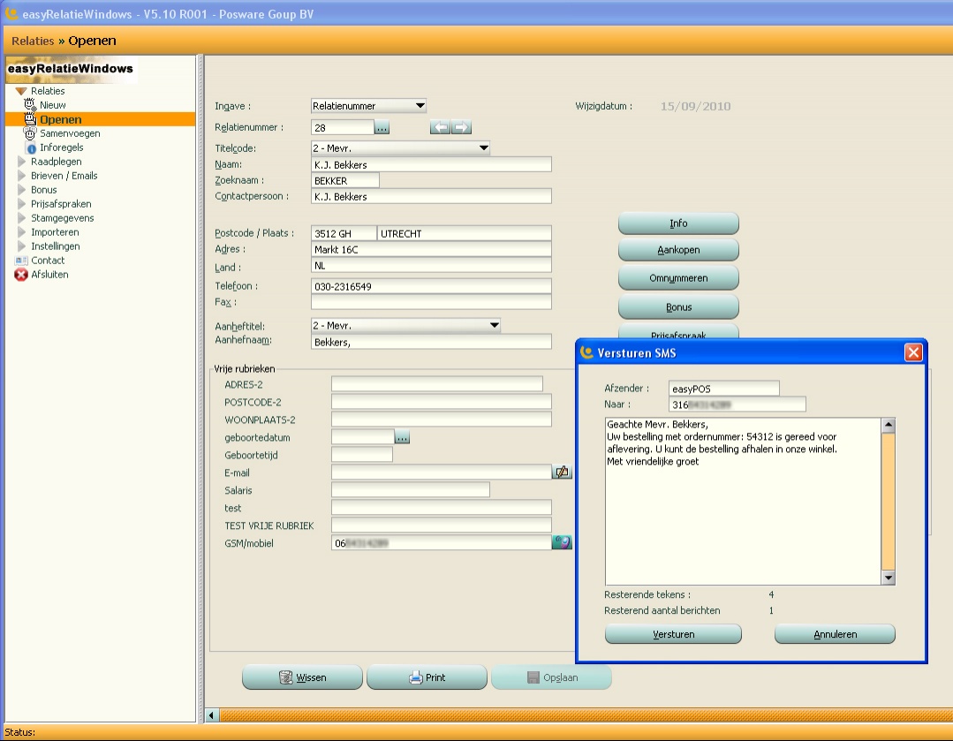Viewport: 953px width, 741px height.
Task: Click the ADRES-2 field
Action: click(x=437, y=384)
